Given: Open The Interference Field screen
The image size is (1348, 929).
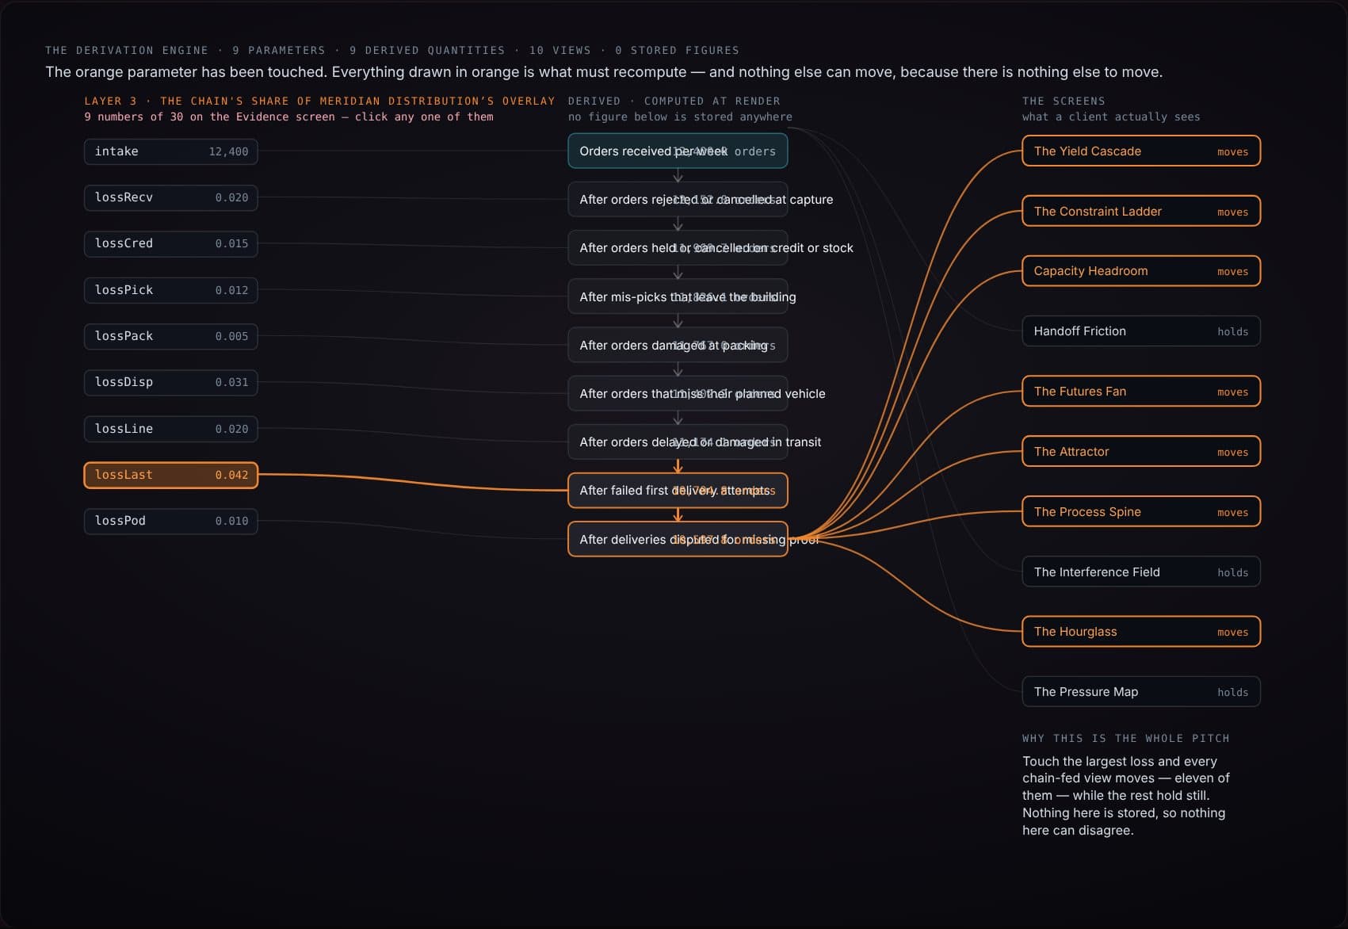Looking at the screenshot, I should 1141,572.
